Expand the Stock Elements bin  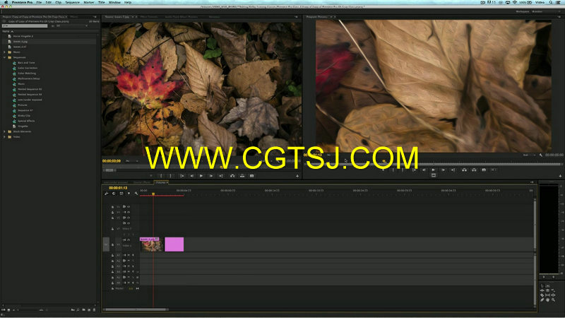(x=5, y=131)
